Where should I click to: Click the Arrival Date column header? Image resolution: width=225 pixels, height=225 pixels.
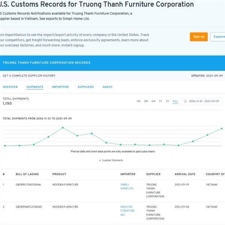[x=185, y=174]
